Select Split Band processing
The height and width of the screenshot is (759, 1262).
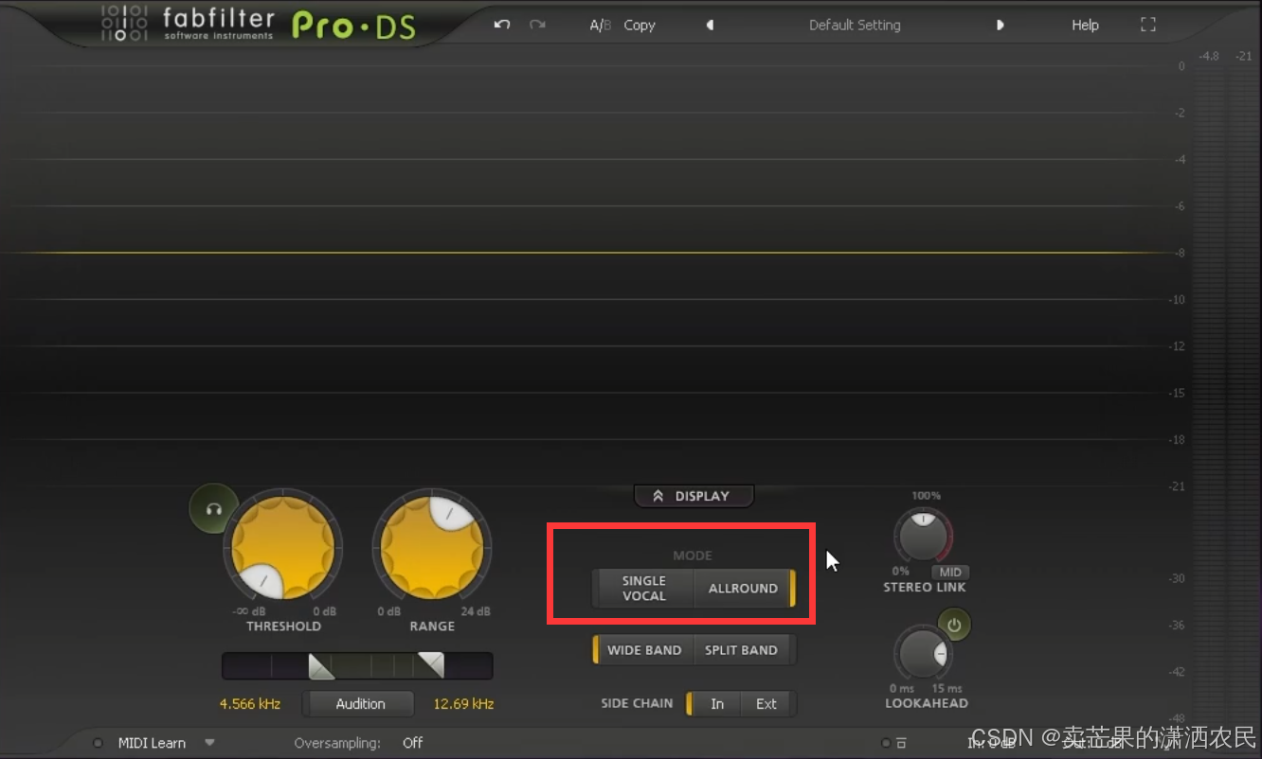coord(742,650)
